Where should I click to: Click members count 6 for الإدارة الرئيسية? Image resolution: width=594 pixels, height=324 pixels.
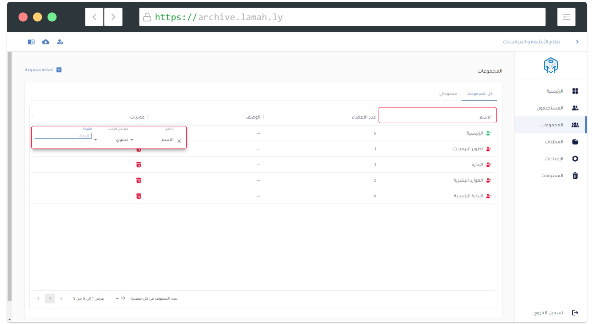pos(375,196)
